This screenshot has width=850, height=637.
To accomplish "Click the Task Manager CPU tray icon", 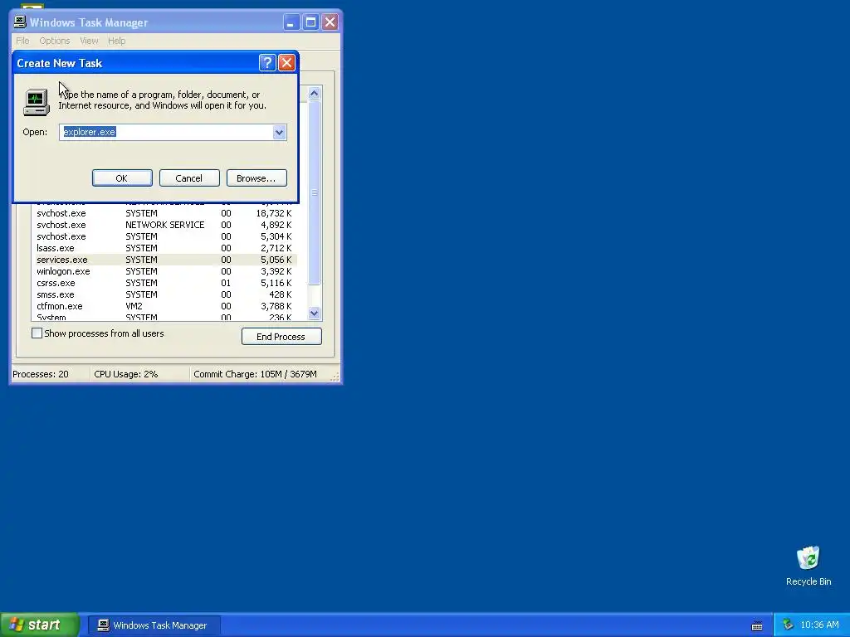I will pyautogui.click(x=789, y=625).
